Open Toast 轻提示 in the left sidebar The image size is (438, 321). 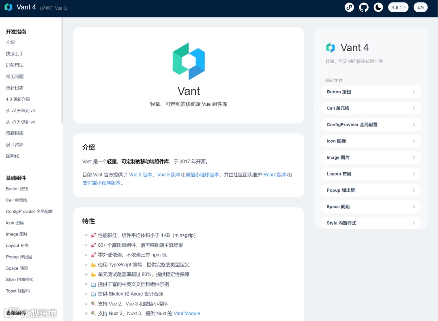pos(18,291)
